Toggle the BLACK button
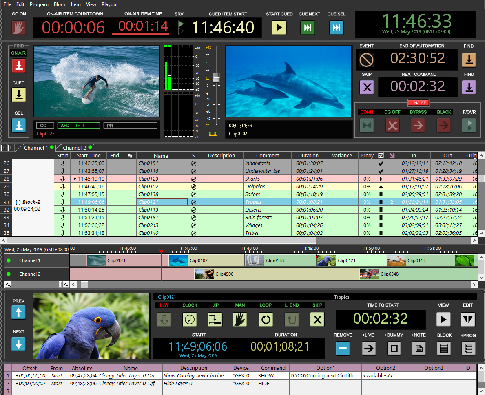485x395 pixels. (444, 126)
